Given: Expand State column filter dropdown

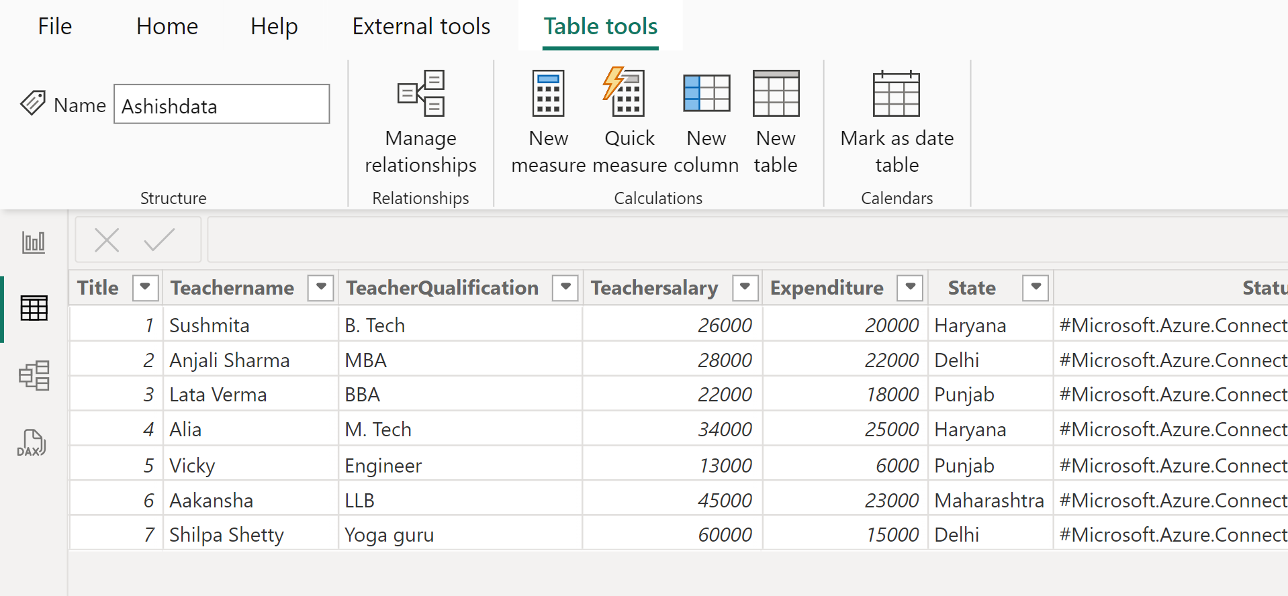Looking at the screenshot, I should 1036,288.
